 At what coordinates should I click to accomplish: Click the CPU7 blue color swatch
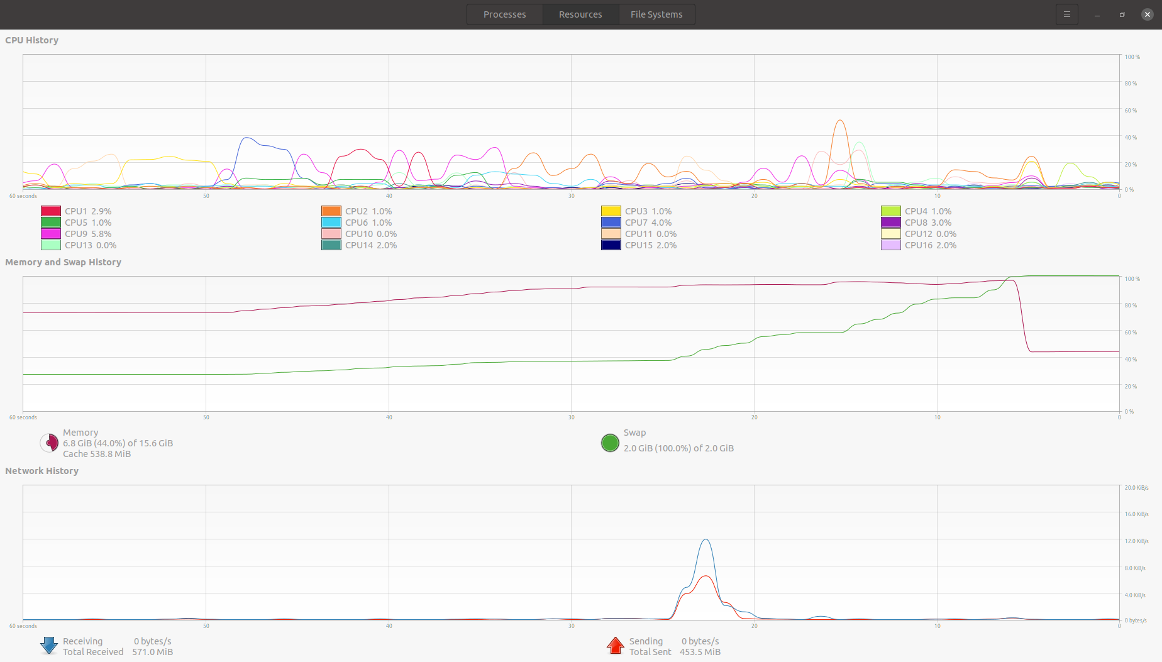tap(610, 222)
